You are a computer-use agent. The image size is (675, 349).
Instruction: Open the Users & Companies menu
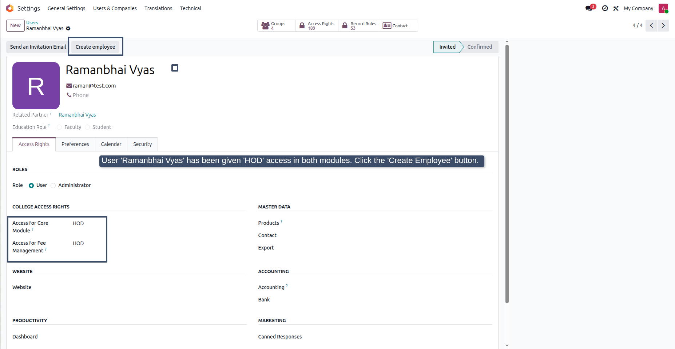pos(115,8)
